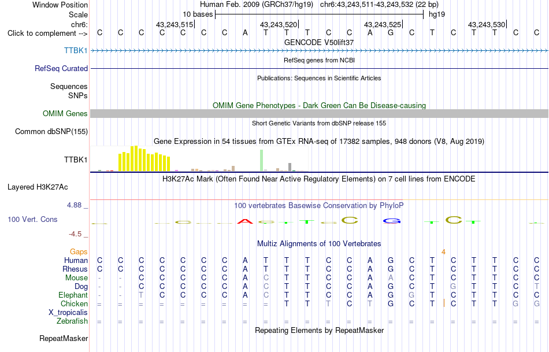Click the dark blue RefSeq Curated gene line
The image size is (549, 352).
319,68
